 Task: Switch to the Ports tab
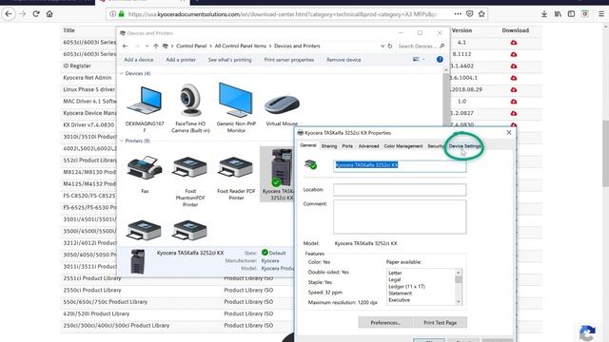pos(347,146)
